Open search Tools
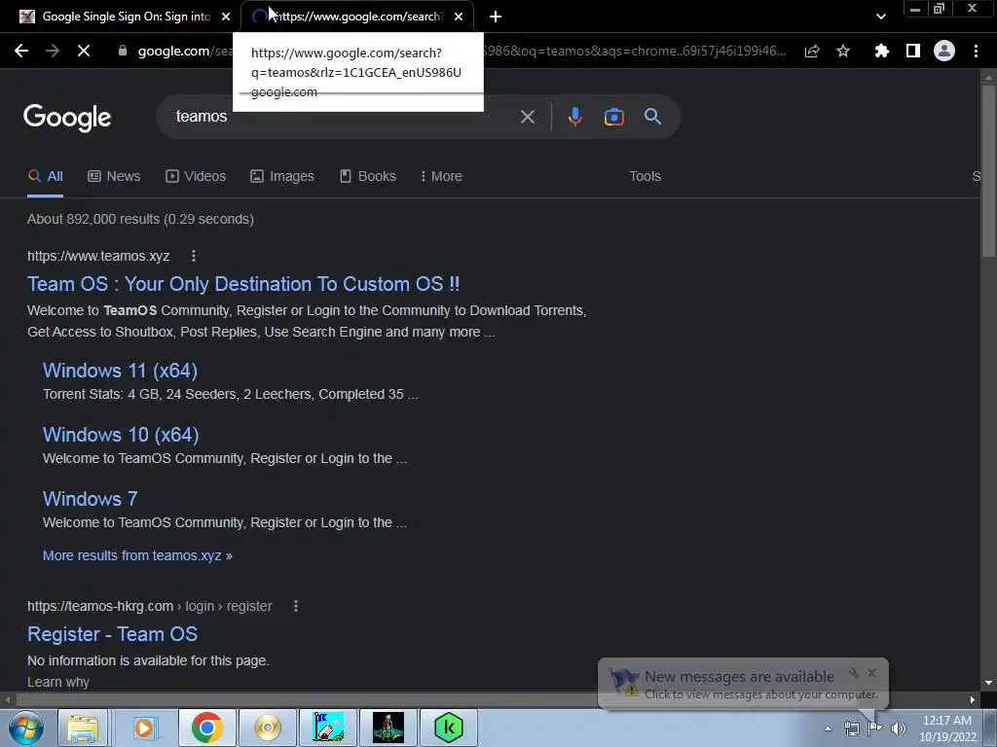997x747 pixels. (645, 176)
